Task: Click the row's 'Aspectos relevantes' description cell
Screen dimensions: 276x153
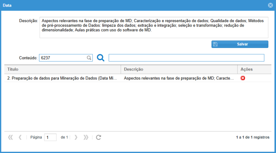Action: coord(179,78)
